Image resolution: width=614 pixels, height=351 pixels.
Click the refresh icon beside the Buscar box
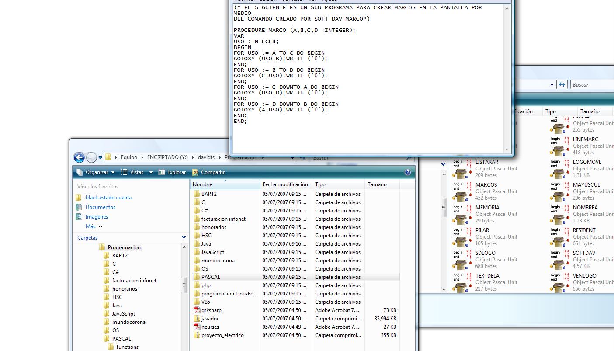(x=562, y=85)
